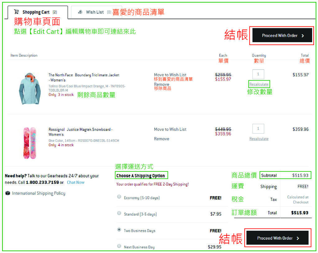Open The North Face Boundary Triclimate Jacket title
The height and width of the screenshot is (253, 318).
pos(84,77)
